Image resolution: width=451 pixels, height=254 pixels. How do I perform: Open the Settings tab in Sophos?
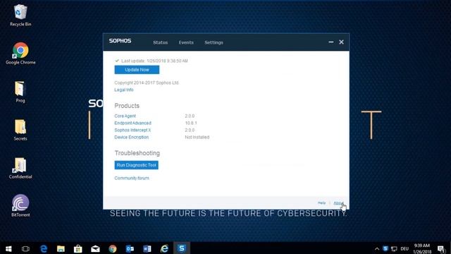214,42
